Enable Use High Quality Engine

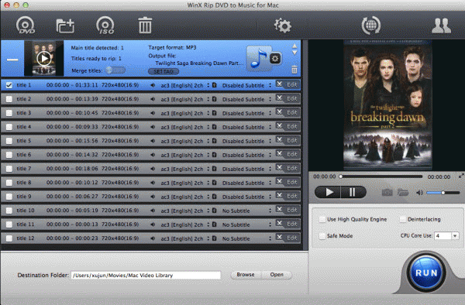(x=322, y=219)
